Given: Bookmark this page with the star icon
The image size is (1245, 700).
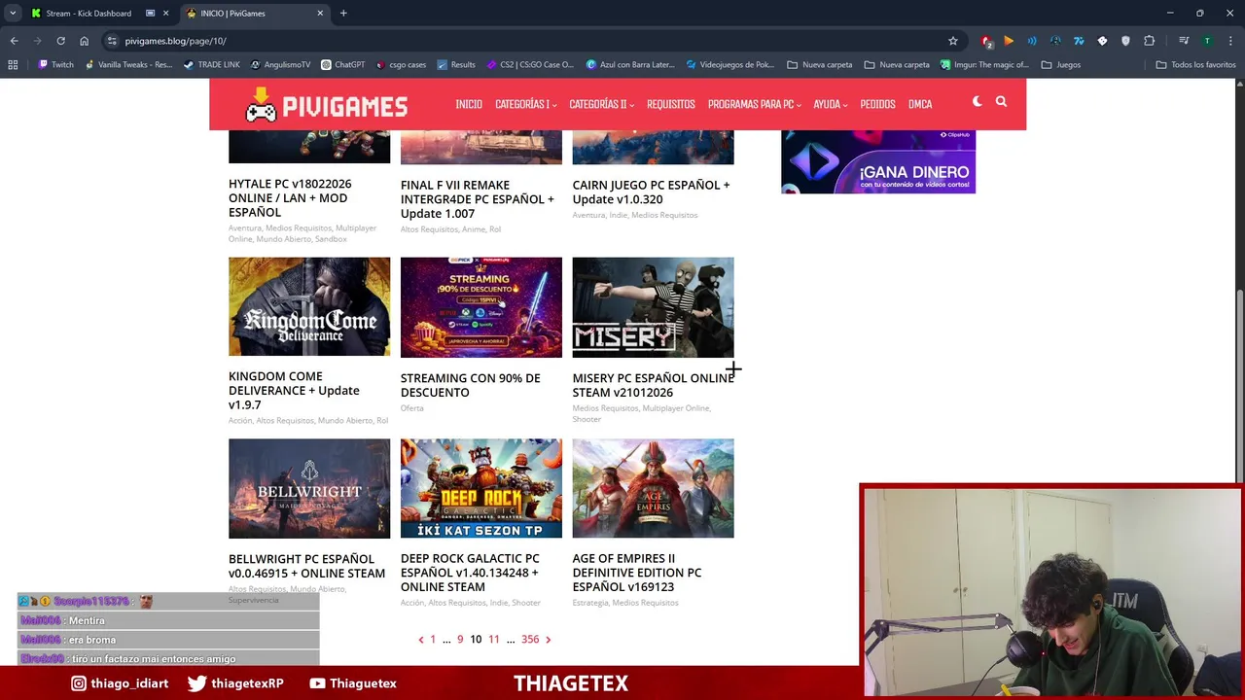Looking at the screenshot, I should [953, 41].
